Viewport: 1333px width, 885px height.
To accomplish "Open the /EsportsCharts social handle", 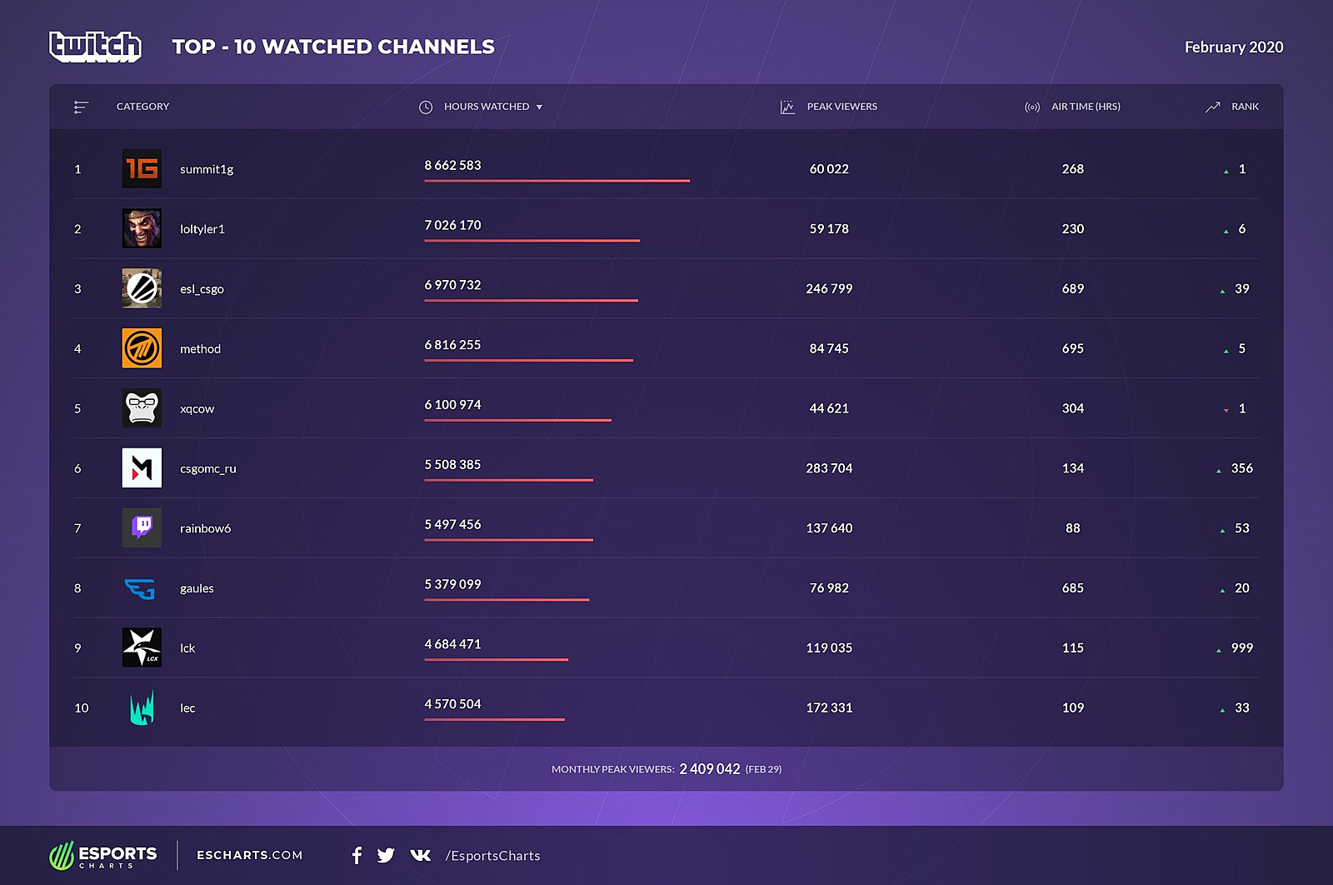I will point(493,856).
